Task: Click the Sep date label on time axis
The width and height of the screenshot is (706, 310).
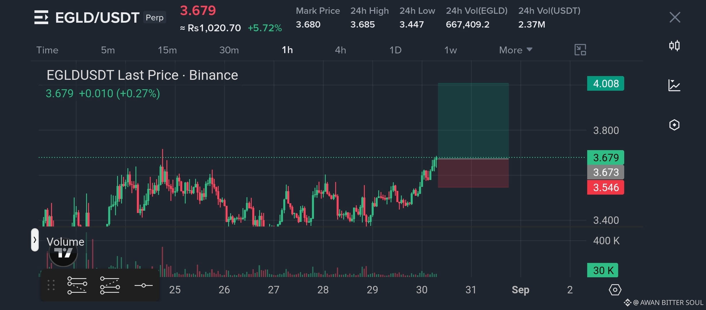Action: [x=520, y=290]
